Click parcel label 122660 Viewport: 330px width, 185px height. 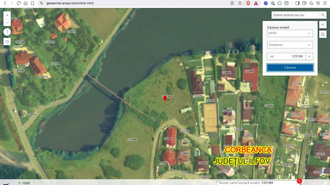tap(168, 139)
